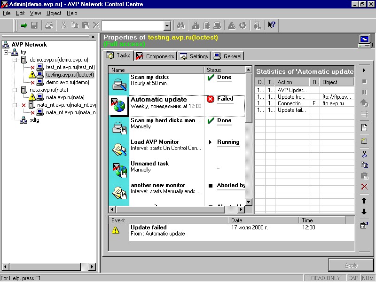Close the network tree panel with the x

click(93, 37)
